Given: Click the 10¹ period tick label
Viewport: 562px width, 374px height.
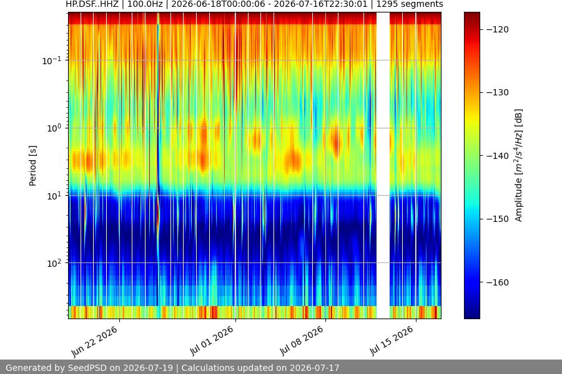Looking at the screenshot, I should click(x=54, y=196).
